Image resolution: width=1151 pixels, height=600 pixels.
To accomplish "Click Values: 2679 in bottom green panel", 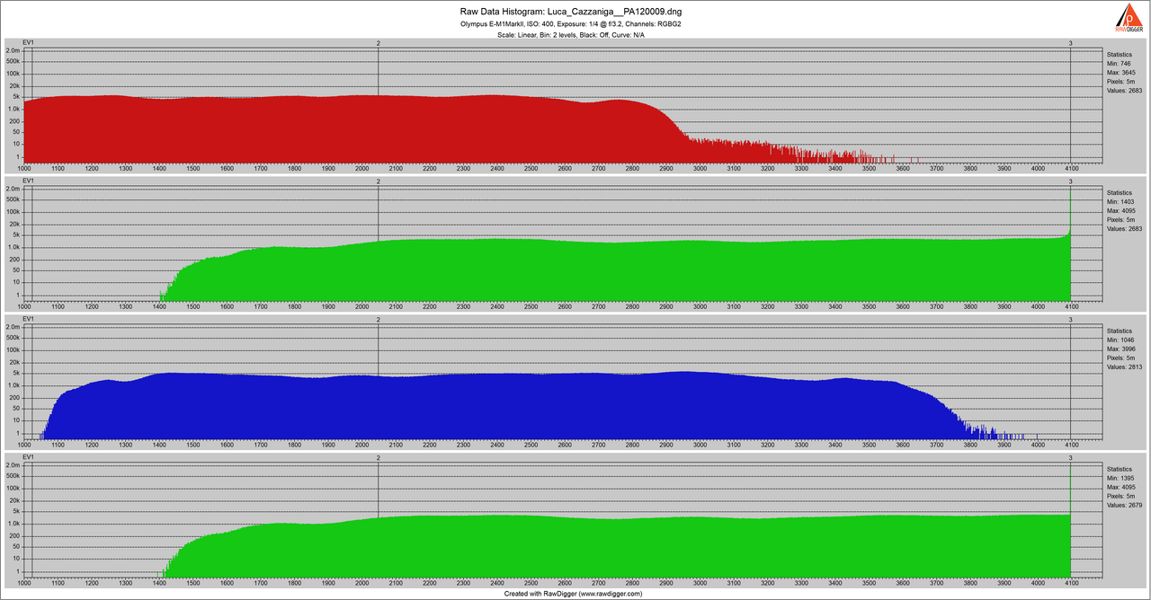I will [x=1125, y=505].
